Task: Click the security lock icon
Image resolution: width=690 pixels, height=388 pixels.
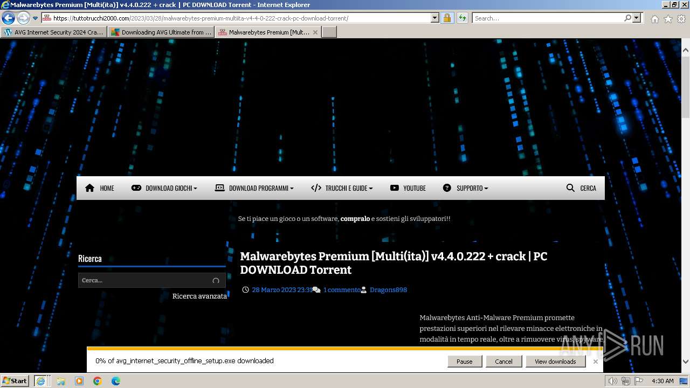Action: tap(447, 18)
